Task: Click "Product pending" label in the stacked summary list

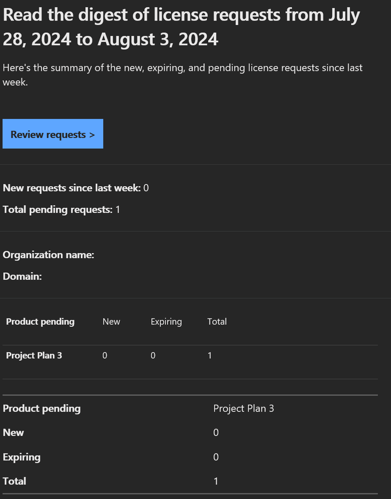Action: click(x=41, y=409)
